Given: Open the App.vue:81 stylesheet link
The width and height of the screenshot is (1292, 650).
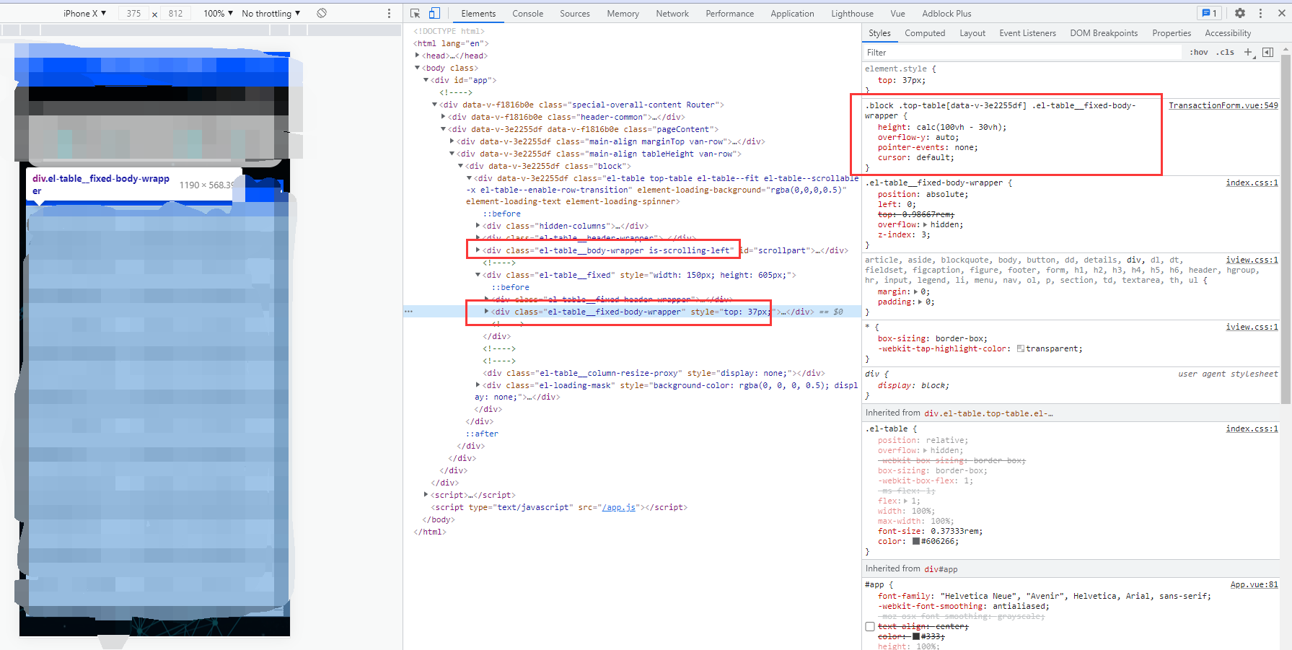Looking at the screenshot, I should (x=1254, y=584).
